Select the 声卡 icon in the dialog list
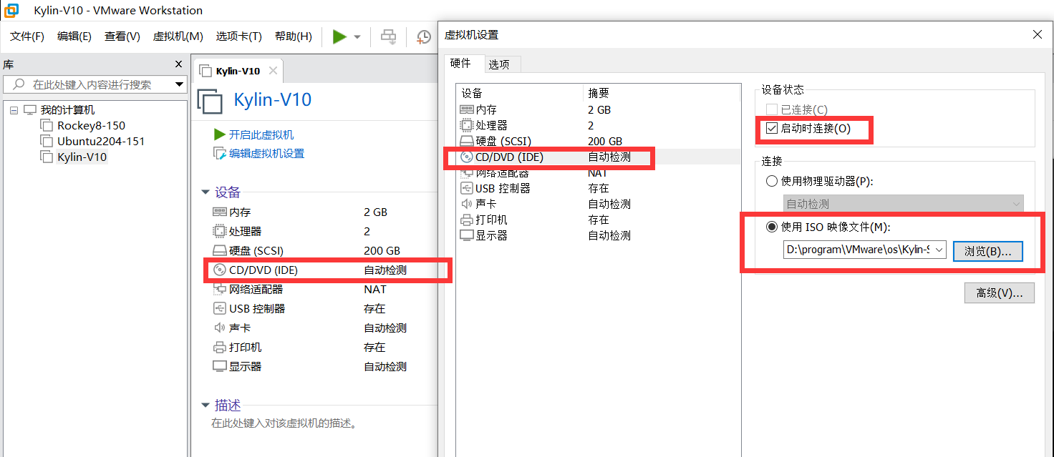Image resolution: width=1054 pixels, height=457 pixels. pyautogui.click(x=467, y=204)
